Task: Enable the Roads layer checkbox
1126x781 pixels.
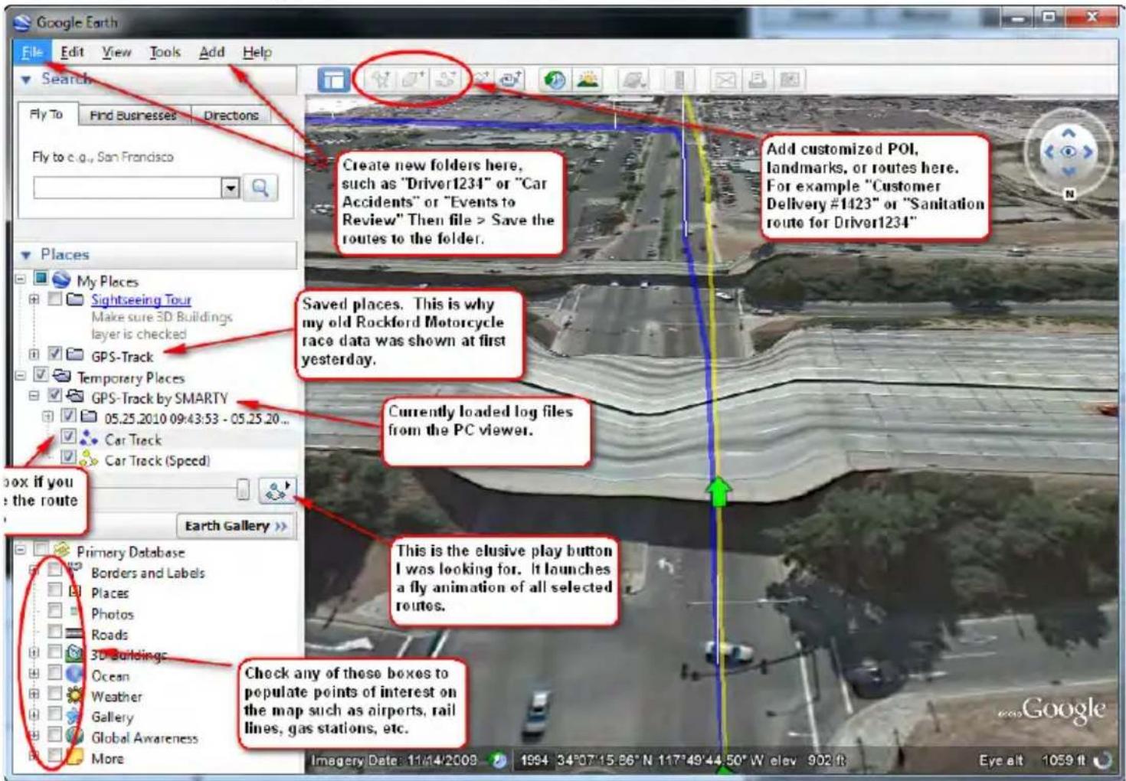Action: pos(54,632)
